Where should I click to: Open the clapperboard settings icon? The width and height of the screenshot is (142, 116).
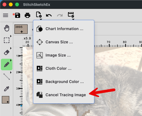tap(71, 15)
